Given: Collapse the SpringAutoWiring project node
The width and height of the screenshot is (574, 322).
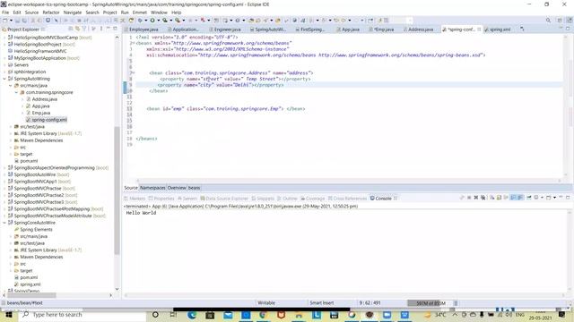Looking at the screenshot, I should 4,79.
